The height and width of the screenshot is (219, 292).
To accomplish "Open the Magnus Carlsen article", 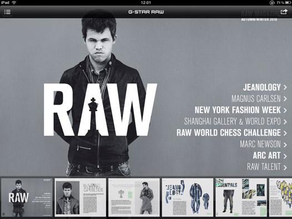I will (x=256, y=98).
